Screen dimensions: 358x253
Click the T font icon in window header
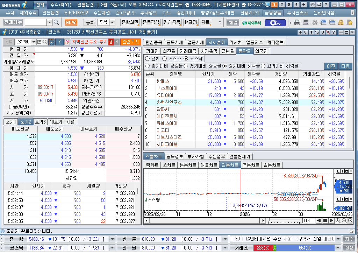(312, 32)
